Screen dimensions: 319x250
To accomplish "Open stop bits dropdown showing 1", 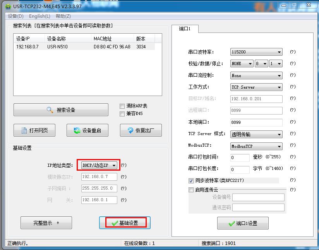I will point(276,64).
